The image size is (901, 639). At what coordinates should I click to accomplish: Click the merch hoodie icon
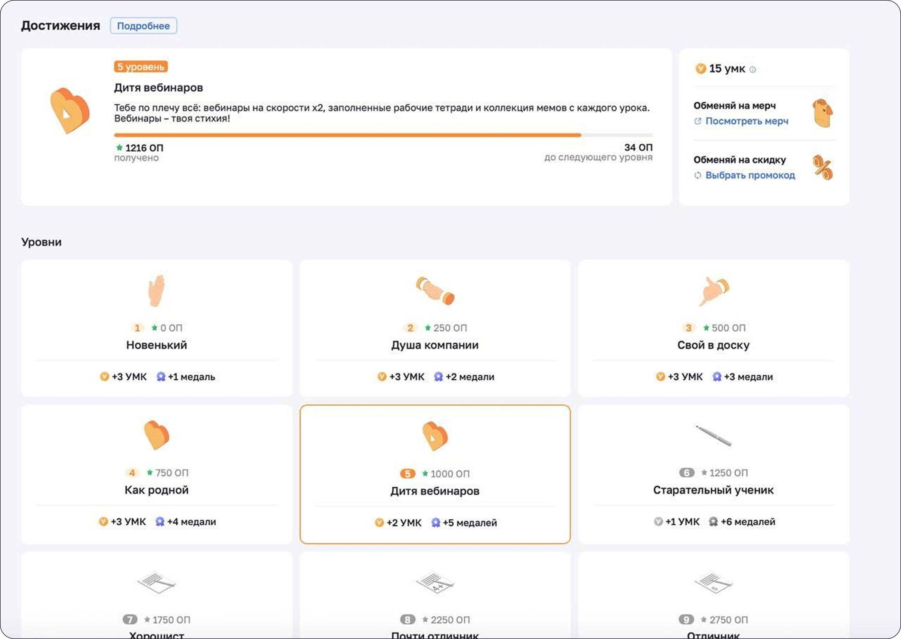[822, 113]
